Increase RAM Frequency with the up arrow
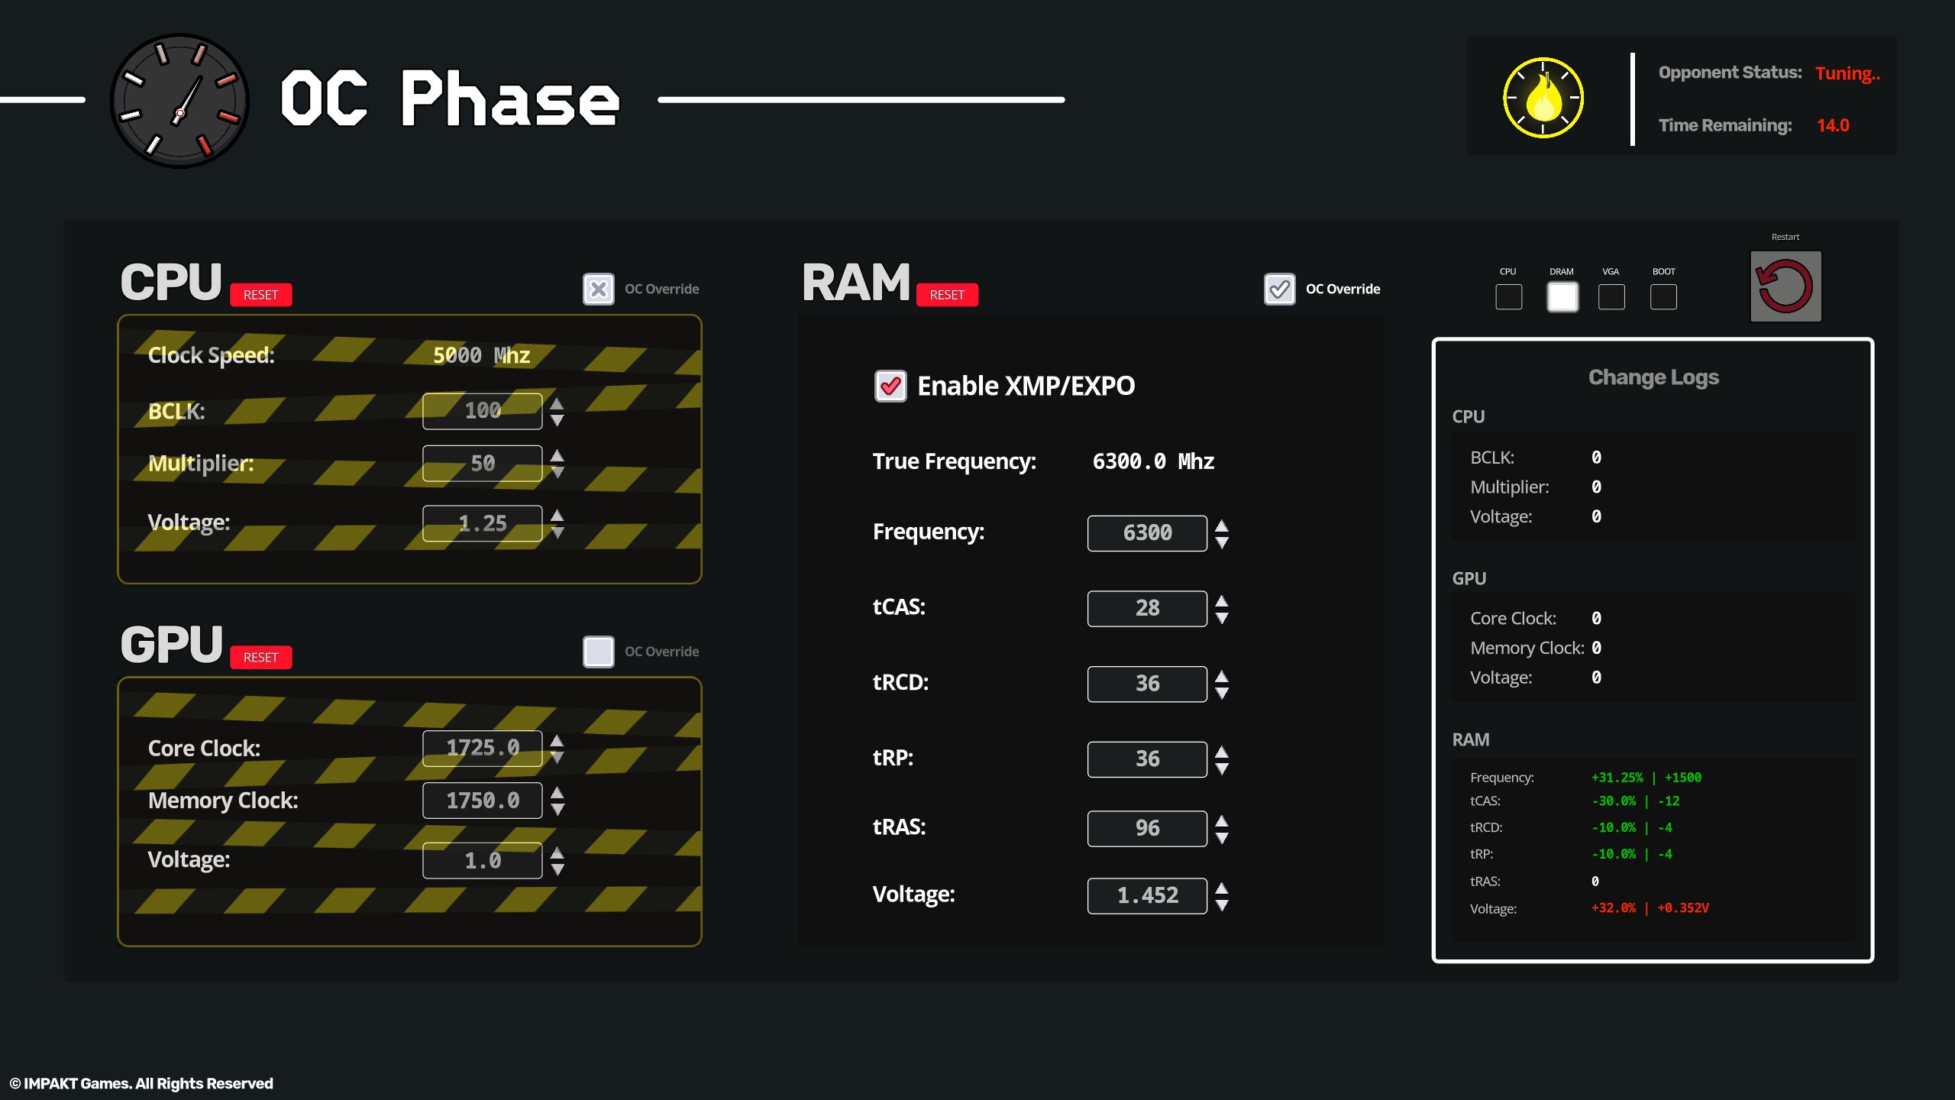The width and height of the screenshot is (1955, 1100). pos(1221,525)
